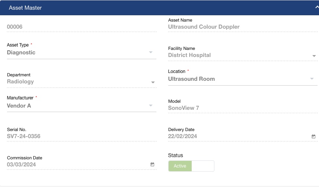Viewport: 319px width, 188px height.
Task: Click the Location label
Action: tap(176, 71)
